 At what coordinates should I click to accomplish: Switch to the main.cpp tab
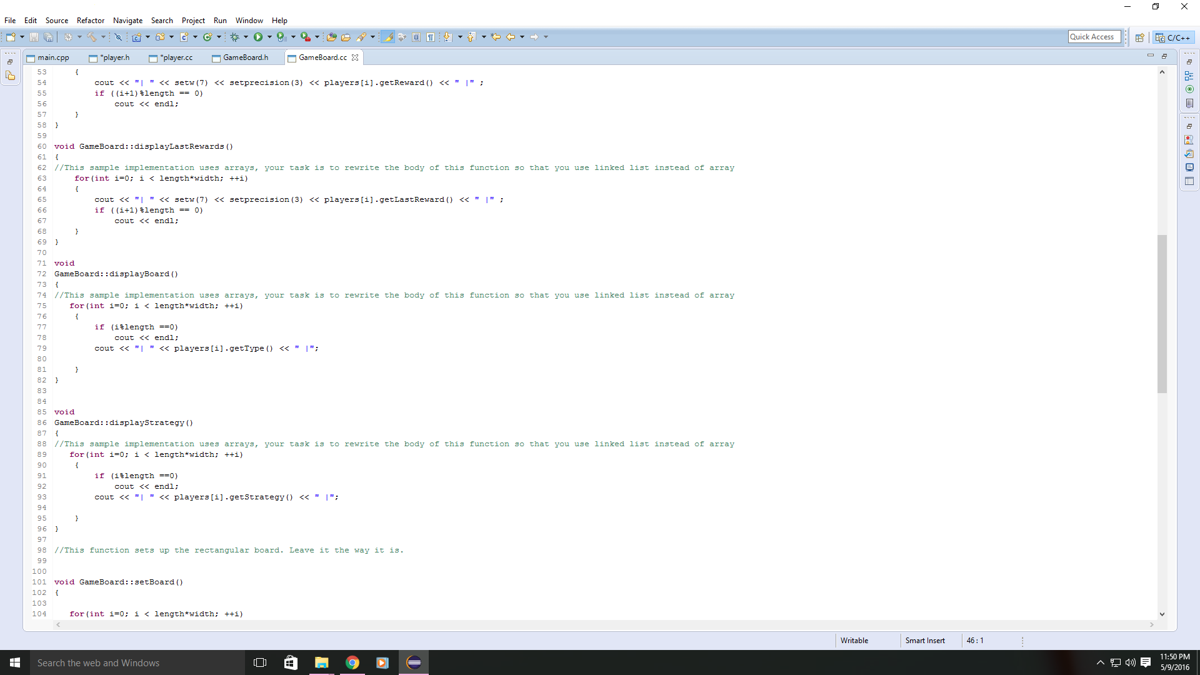(52, 57)
